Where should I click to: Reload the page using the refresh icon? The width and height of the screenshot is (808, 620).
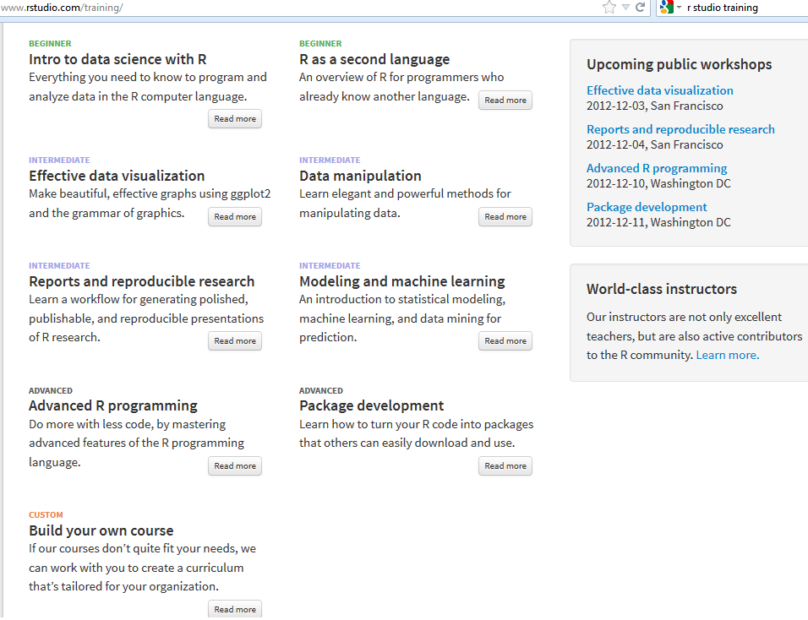click(x=641, y=8)
